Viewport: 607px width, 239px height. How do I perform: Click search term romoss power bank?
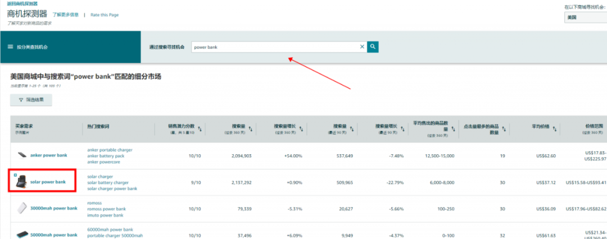coord(107,209)
